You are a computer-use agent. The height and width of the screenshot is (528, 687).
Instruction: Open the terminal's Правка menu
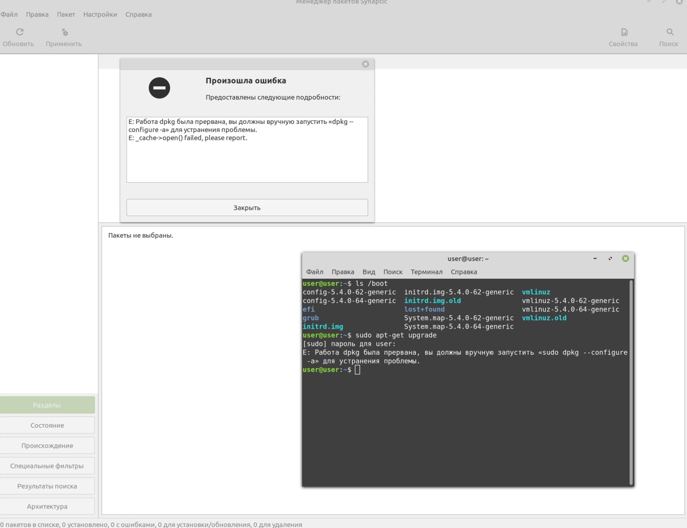point(343,272)
